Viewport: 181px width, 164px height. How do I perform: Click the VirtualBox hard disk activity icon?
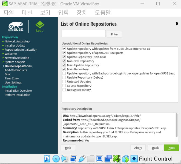[x=47, y=159]
